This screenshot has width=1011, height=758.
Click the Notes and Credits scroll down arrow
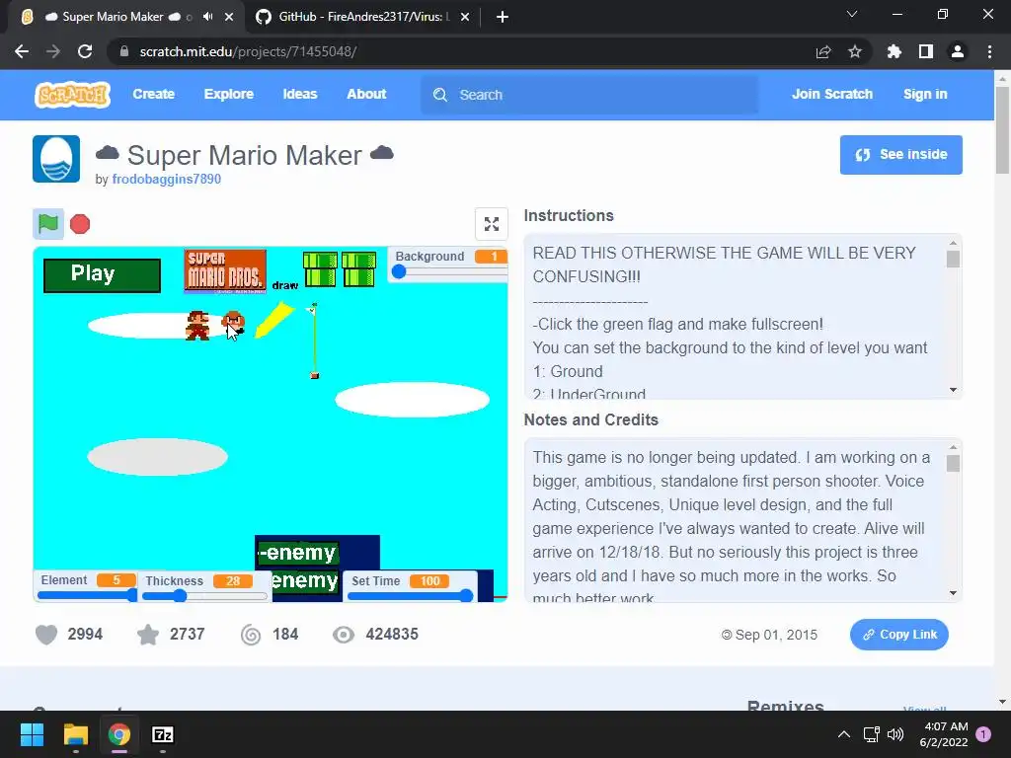coord(953,593)
